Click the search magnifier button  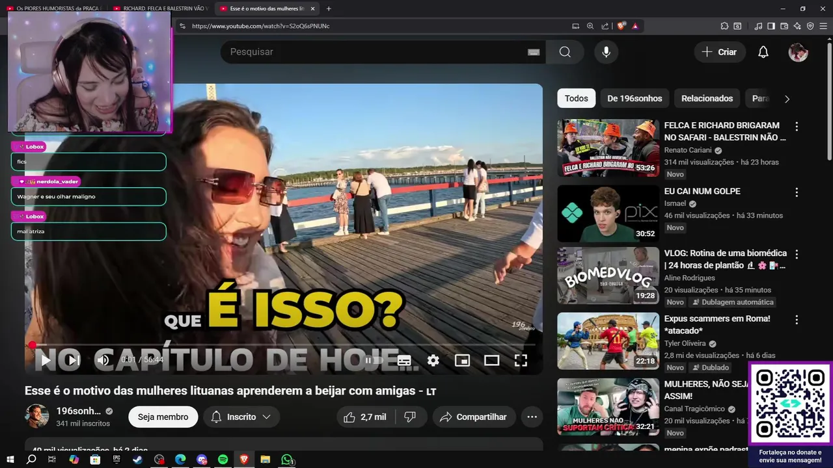click(565, 52)
